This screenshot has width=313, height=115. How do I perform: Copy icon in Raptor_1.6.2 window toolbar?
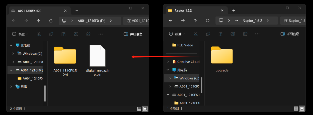click(208, 34)
